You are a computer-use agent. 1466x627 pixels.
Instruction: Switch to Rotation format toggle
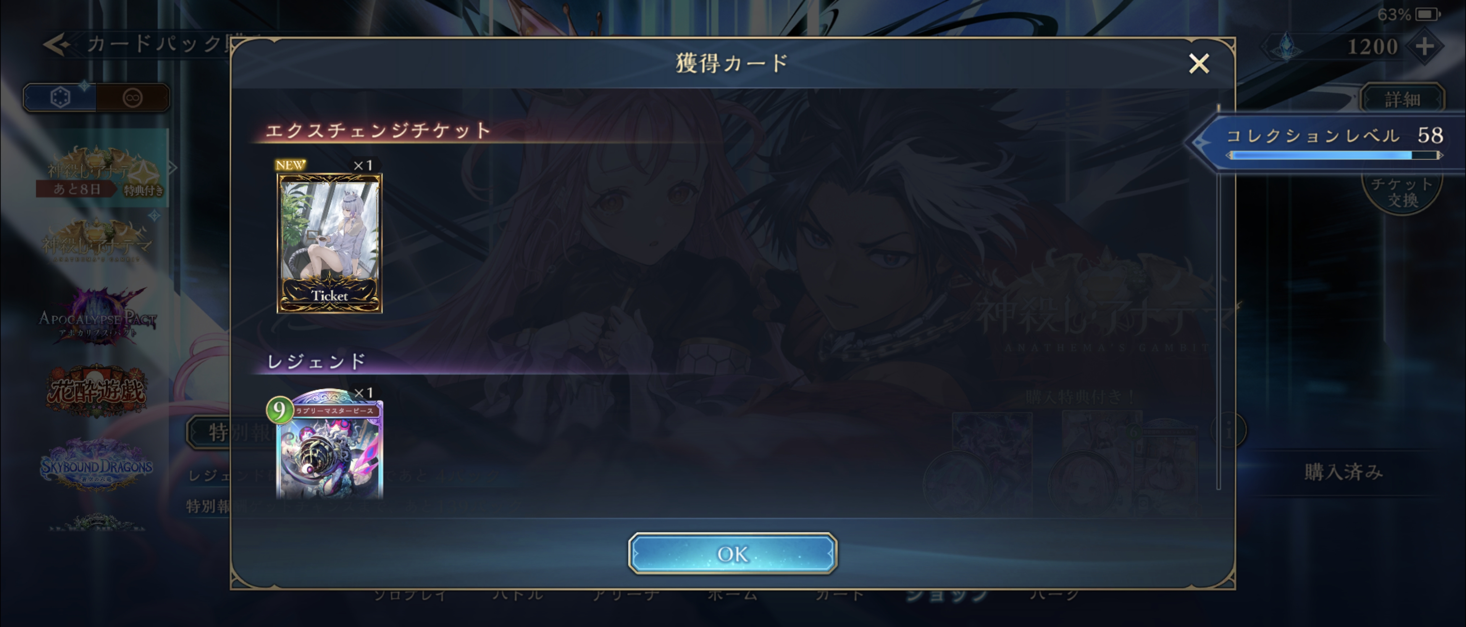[60, 97]
